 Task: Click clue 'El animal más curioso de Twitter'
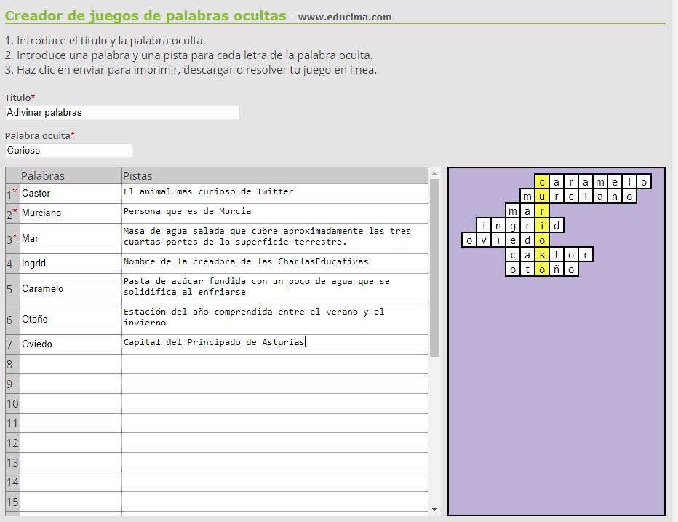275,194
